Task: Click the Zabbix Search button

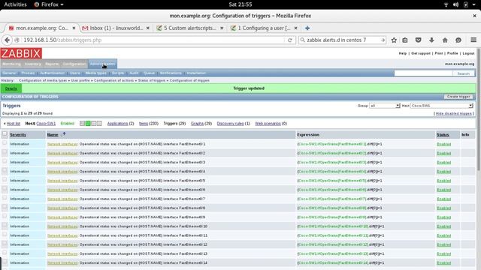Action: 463,73
